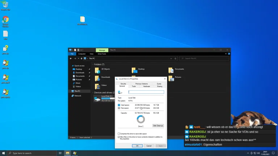The width and height of the screenshot is (278, 156).
Task: Click the Drive C usage donut chart
Action: (141, 120)
